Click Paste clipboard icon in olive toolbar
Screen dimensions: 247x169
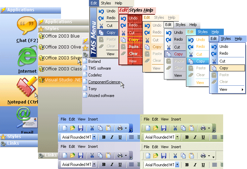(x=191, y=128)
